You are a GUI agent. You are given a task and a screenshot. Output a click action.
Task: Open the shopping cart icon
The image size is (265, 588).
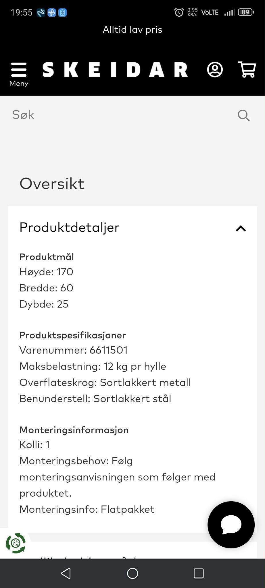tap(247, 69)
